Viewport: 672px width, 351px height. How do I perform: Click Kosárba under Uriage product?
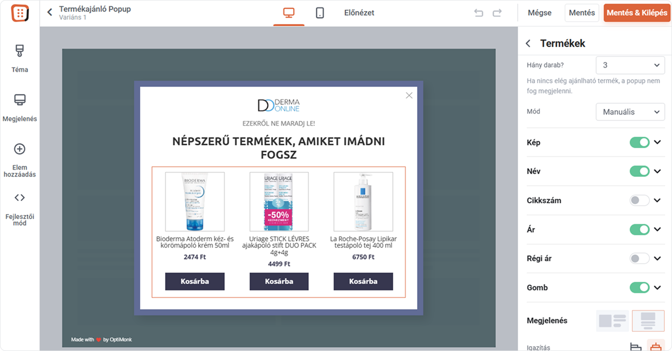point(279,281)
